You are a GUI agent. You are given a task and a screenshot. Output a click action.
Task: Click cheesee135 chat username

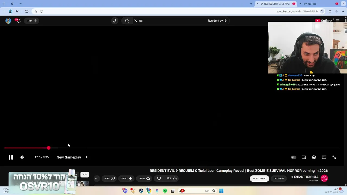click(x=295, y=75)
